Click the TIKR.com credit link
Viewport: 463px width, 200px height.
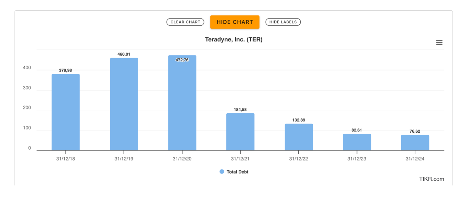(432, 179)
